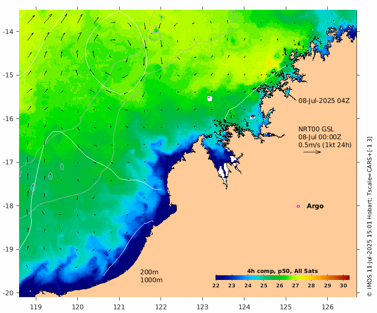Click the '121' longitude axis label
This screenshot has height=313, width=377.
pyautogui.click(x=119, y=307)
